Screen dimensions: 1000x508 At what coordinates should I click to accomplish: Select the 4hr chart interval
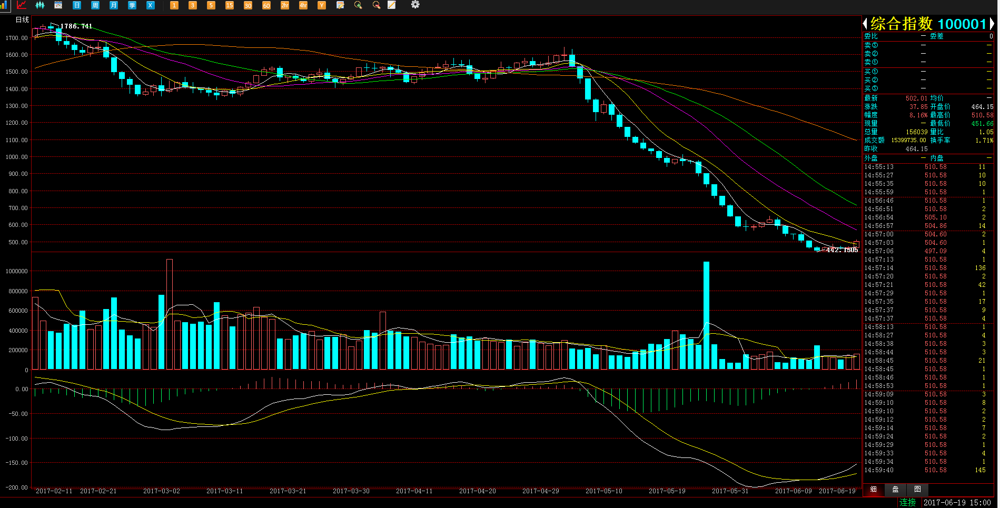click(303, 5)
